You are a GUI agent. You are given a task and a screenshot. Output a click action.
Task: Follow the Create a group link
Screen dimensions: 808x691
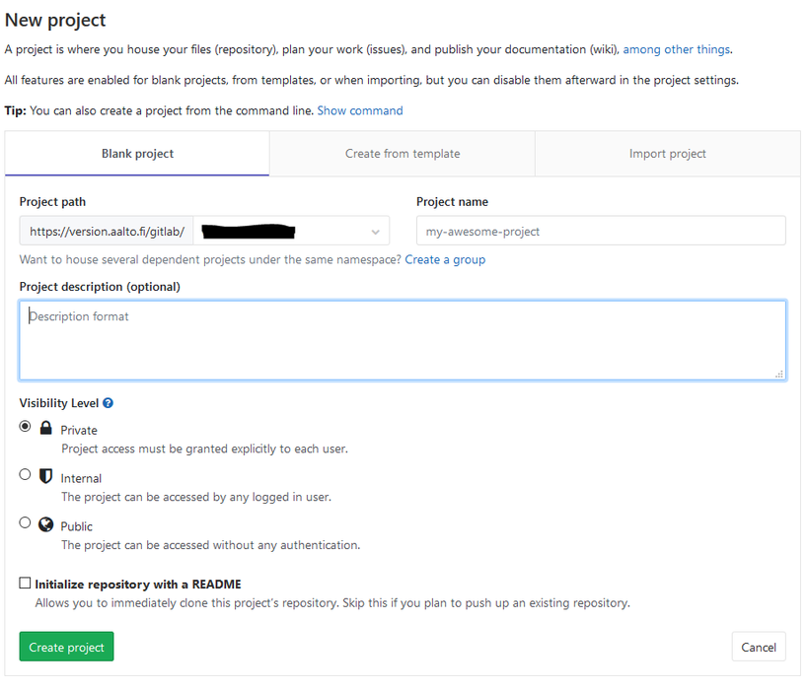tap(445, 259)
